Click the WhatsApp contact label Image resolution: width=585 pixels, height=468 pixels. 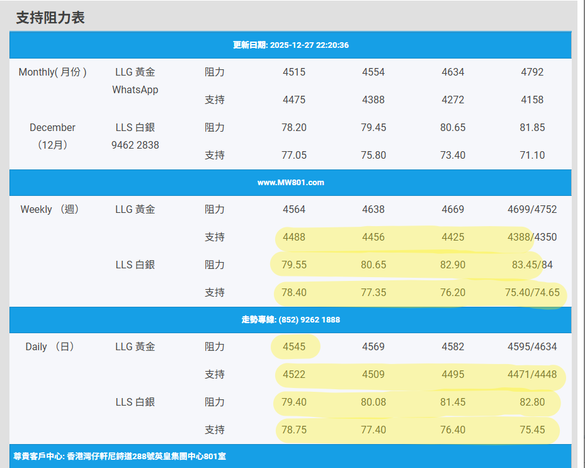coord(135,89)
